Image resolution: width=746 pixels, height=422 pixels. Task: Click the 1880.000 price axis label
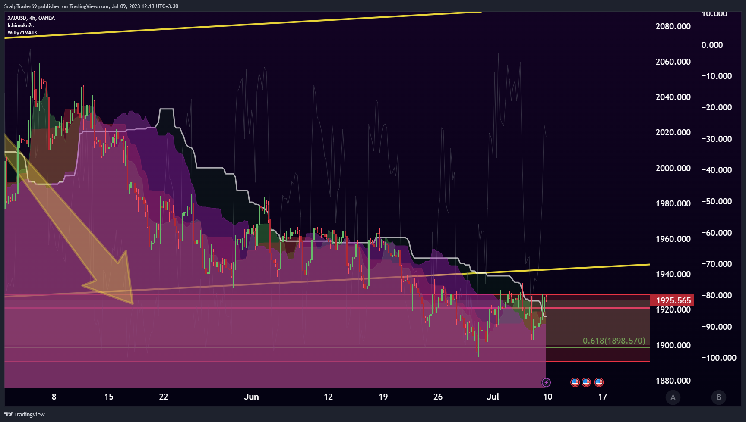coord(673,381)
